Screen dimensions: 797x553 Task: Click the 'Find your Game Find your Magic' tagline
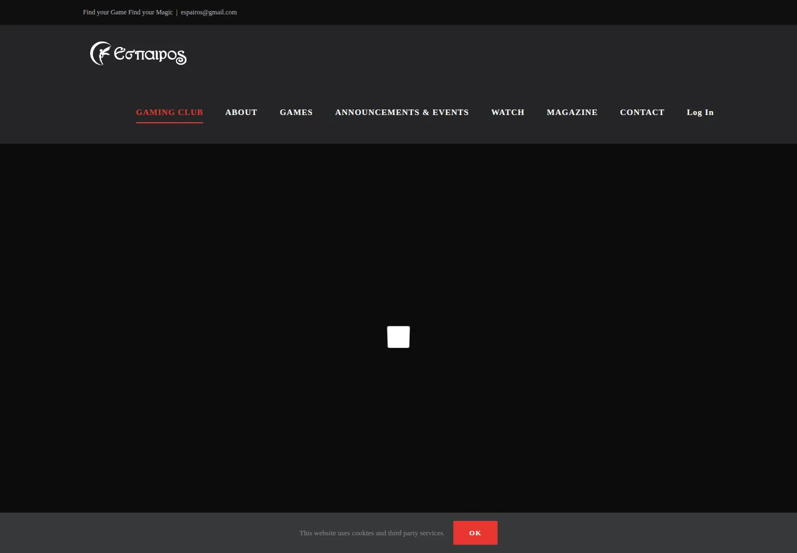coord(128,12)
